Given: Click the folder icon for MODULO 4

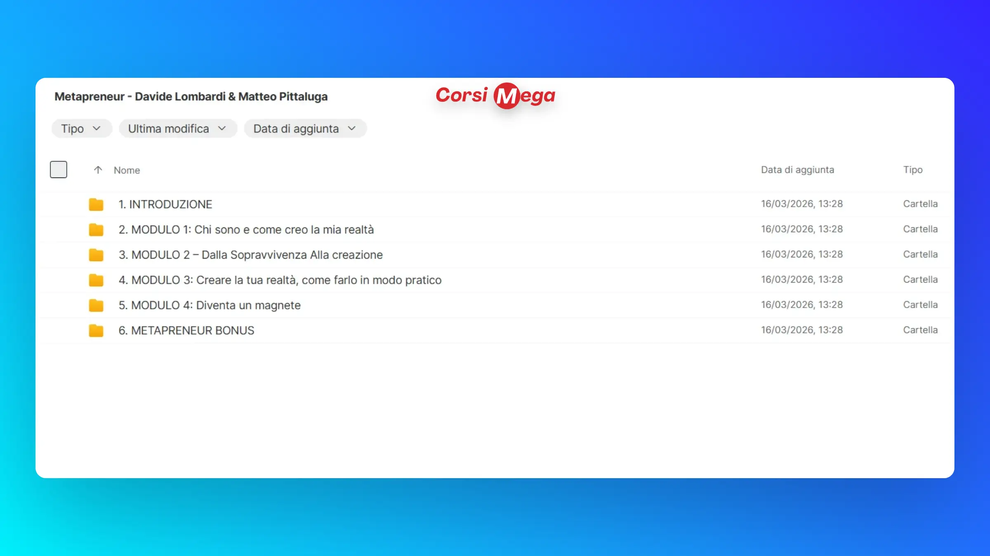Looking at the screenshot, I should point(96,305).
